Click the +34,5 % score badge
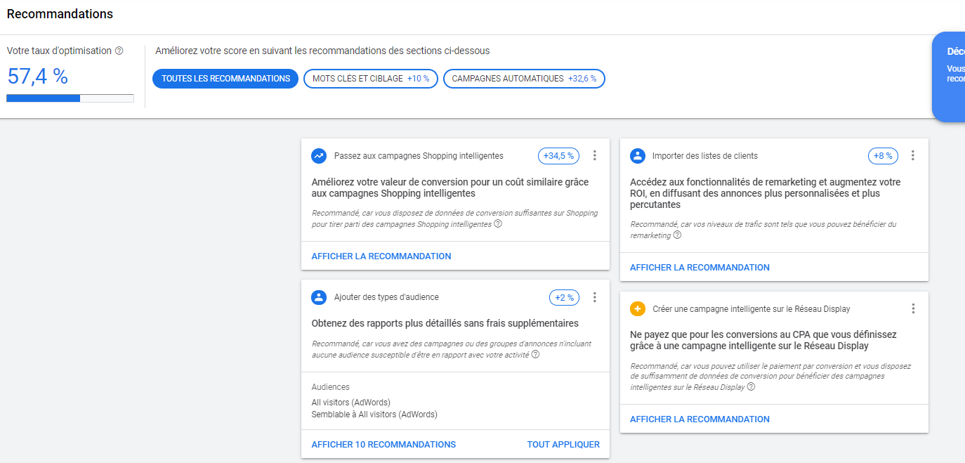Image resolution: width=965 pixels, height=463 pixels. point(558,156)
